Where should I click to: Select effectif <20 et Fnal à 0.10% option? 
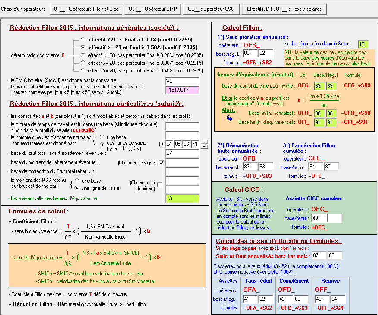(83, 39)
